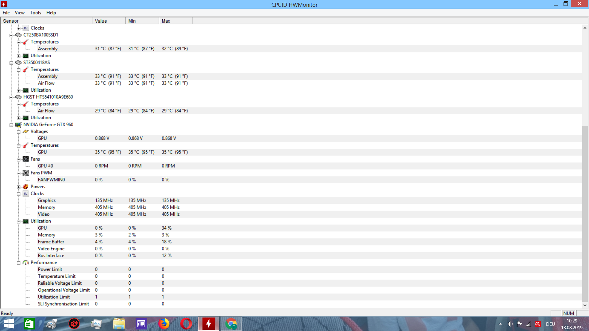Click the GPU Temperatures thermometer icon
Image resolution: width=589 pixels, height=331 pixels.
(26, 145)
